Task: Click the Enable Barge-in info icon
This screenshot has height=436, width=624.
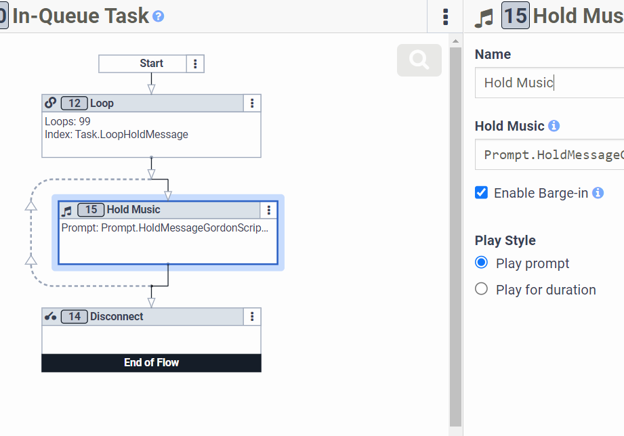Action: tap(598, 193)
